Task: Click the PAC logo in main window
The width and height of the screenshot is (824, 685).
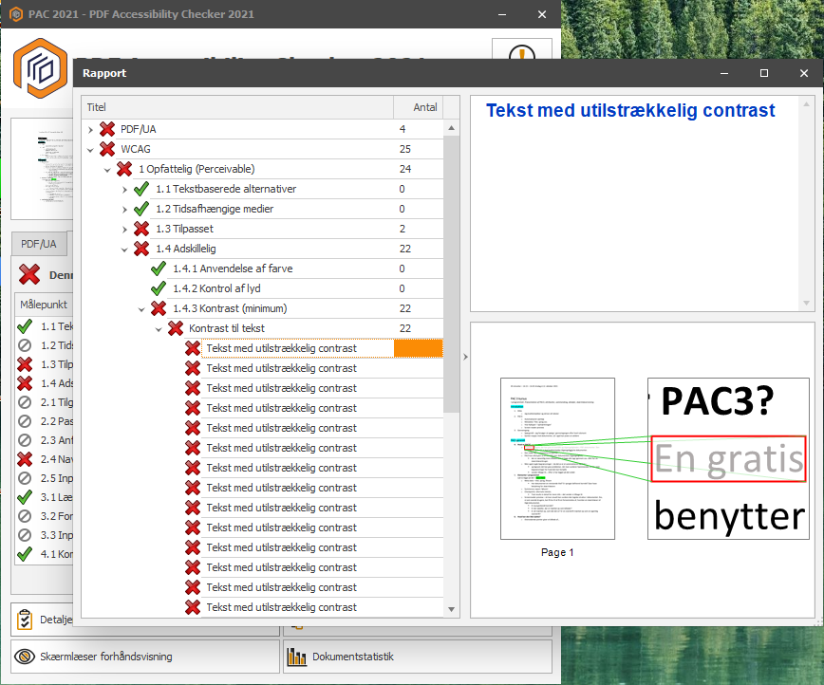Action: tap(41, 68)
